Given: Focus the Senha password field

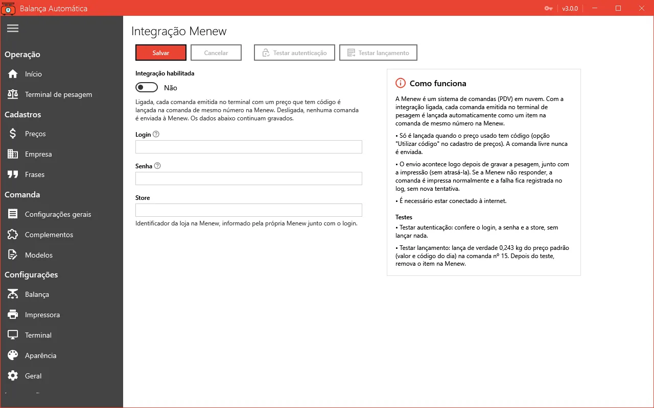Looking at the screenshot, I should click(x=249, y=178).
